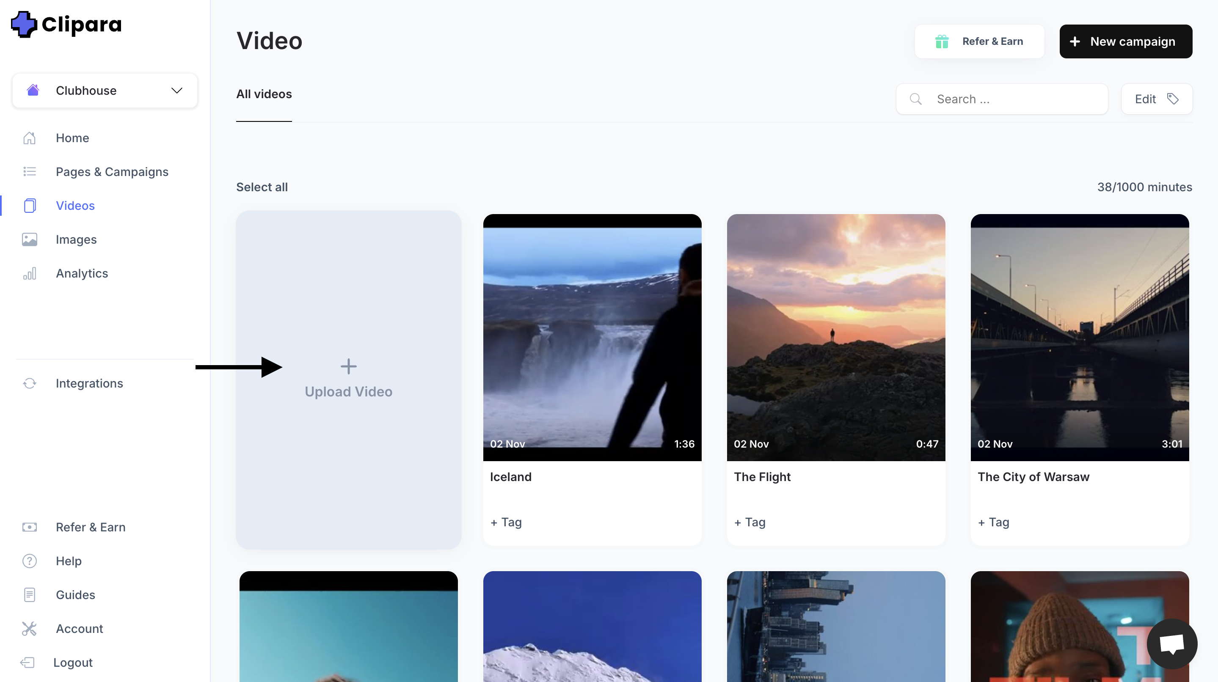Open the Analytics section
Viewport: 1218px width, 682px height.
(x=82, y=274)
